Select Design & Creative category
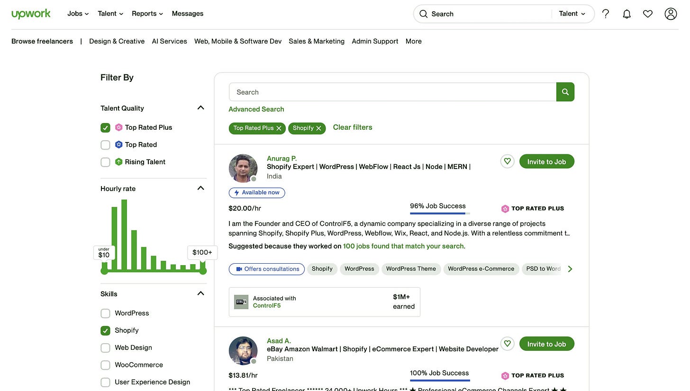 click(x=117, y=41)
